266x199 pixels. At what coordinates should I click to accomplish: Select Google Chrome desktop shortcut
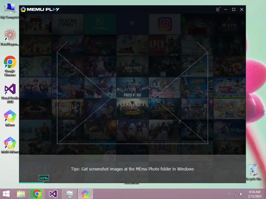[x=10, y=66]
